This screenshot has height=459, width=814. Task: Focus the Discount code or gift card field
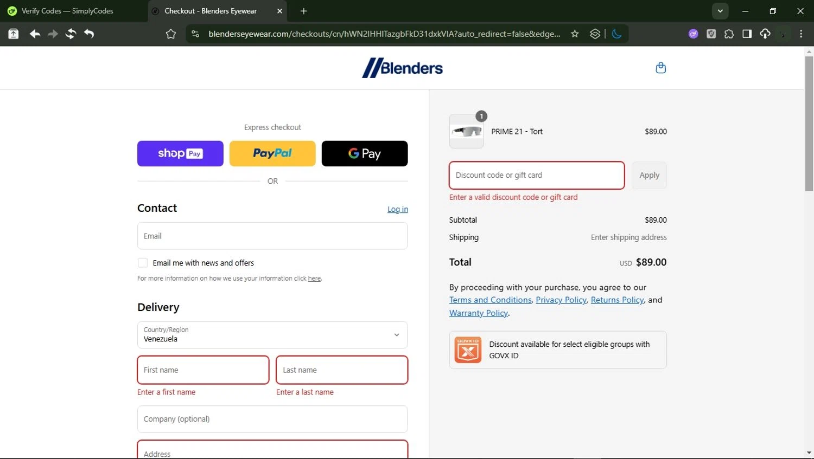(x=537, y=175)
